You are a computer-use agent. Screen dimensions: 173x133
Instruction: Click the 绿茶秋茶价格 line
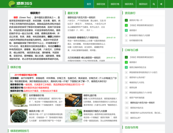pos(34,91)
